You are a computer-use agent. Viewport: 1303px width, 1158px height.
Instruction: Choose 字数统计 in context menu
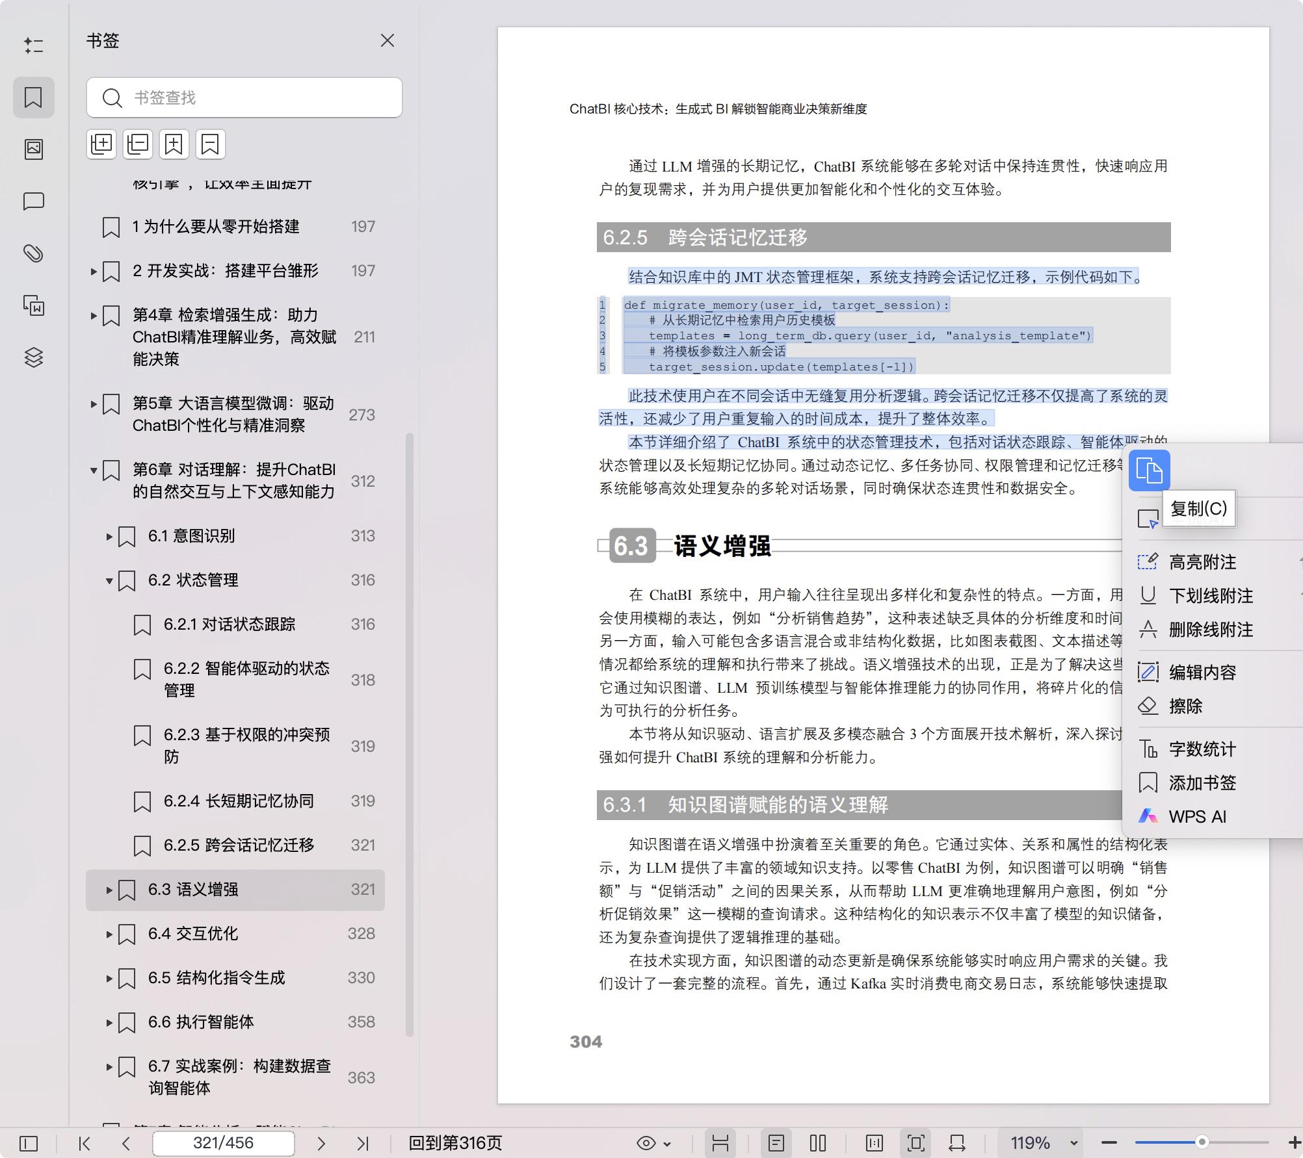click(x=1202, y=749)
